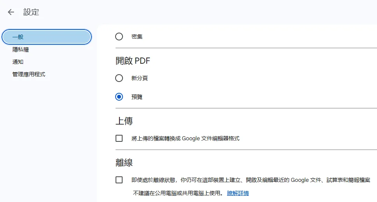Open the 通知 settings section
Screen dimensions: 377x202
point(18,62)
